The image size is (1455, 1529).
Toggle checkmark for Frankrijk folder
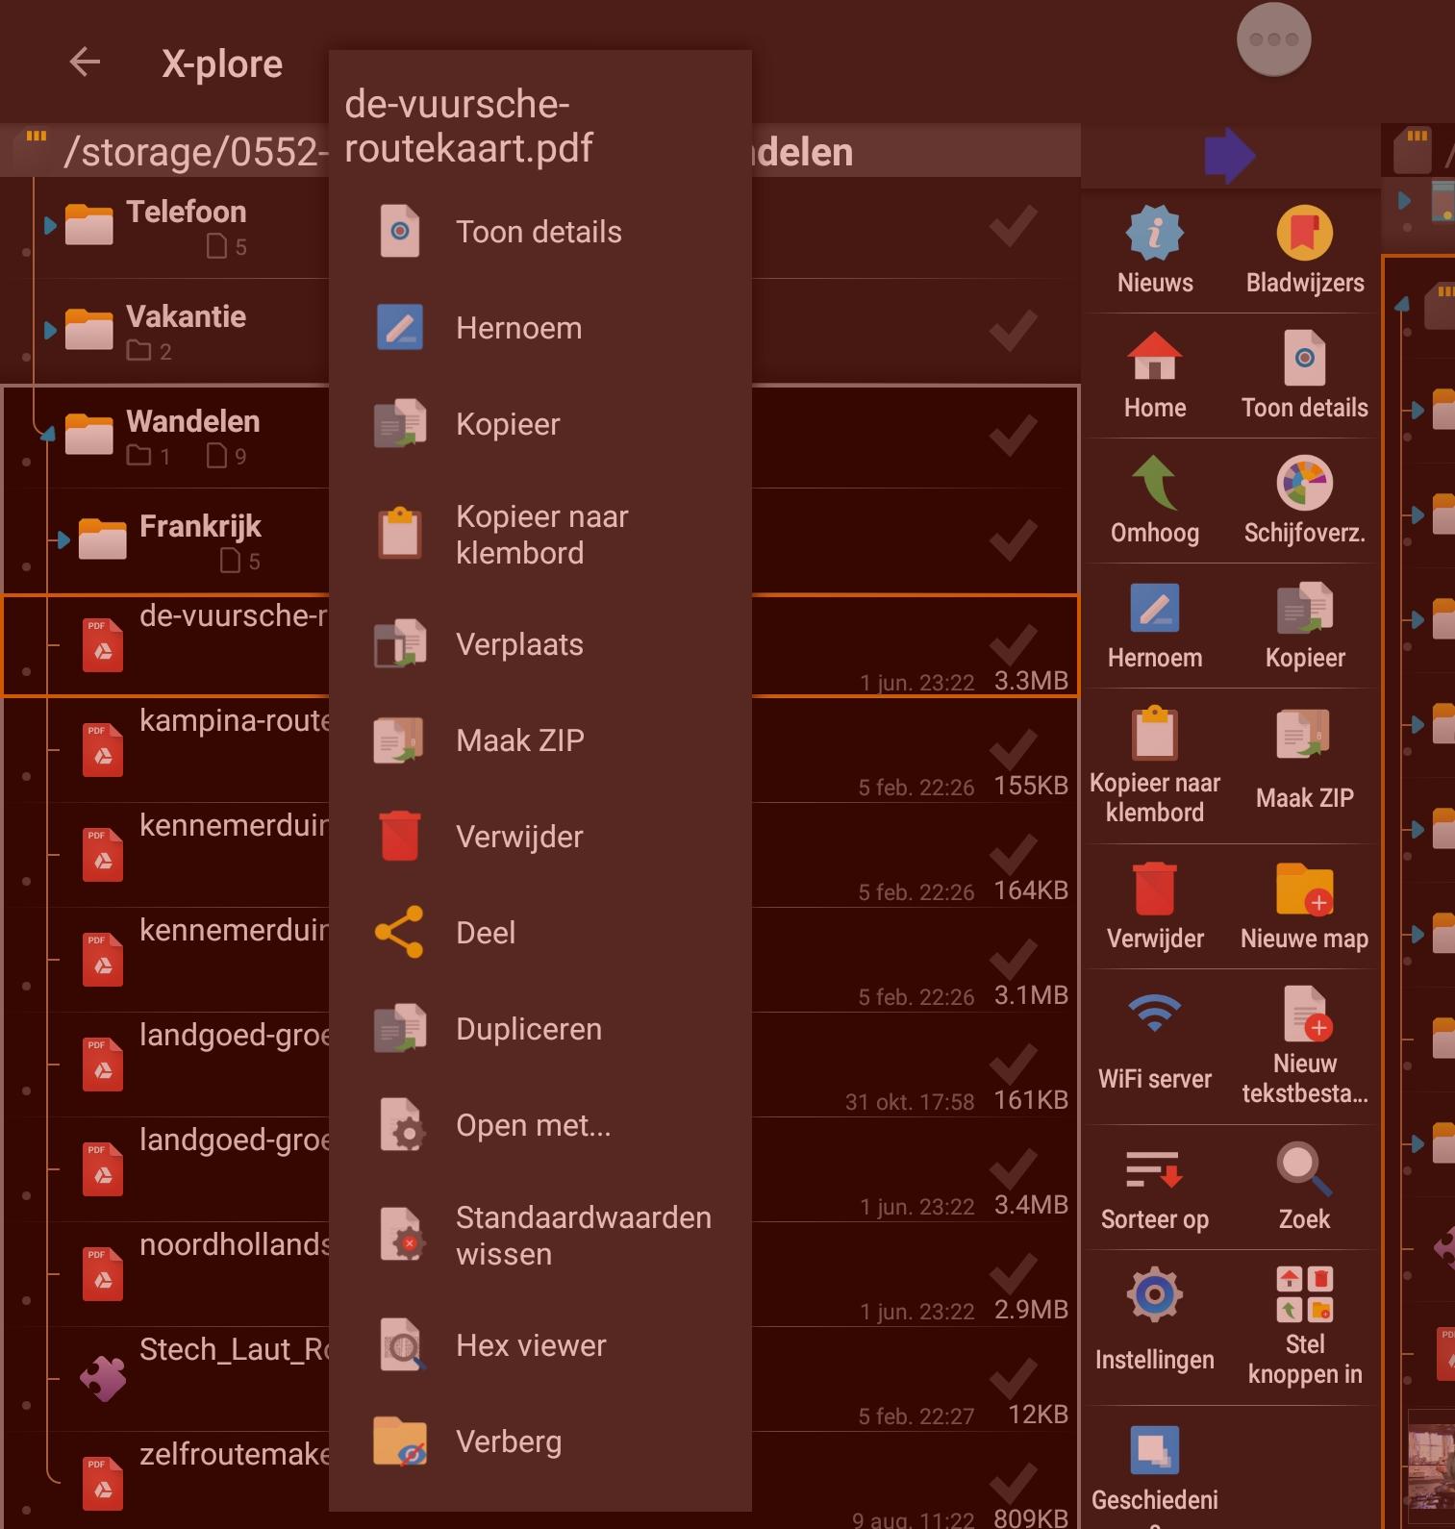tap(1014, 540)
